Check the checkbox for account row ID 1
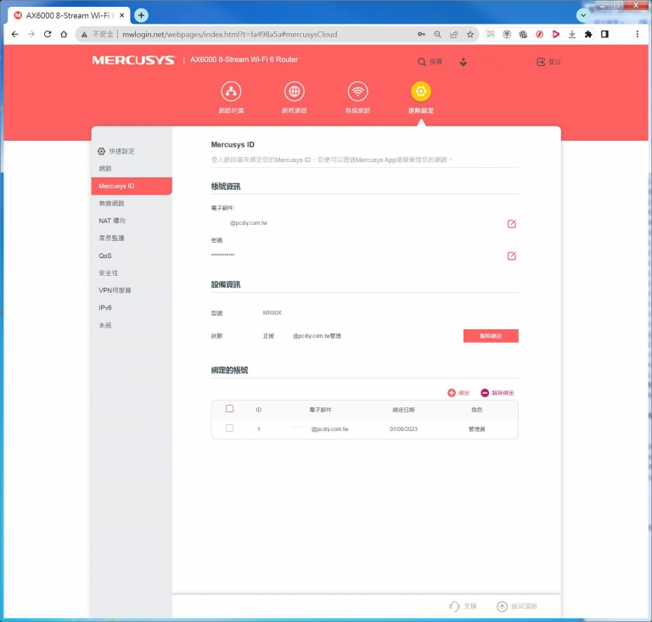 [x=229, y=428]
